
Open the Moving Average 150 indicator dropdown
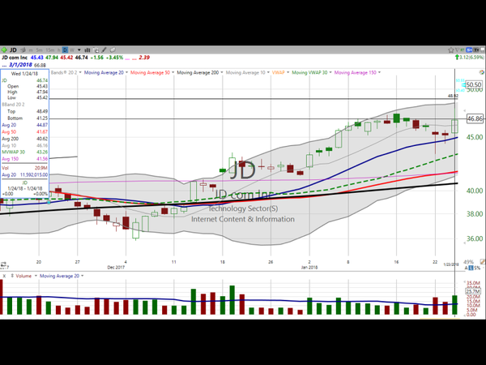click(379, 73)
